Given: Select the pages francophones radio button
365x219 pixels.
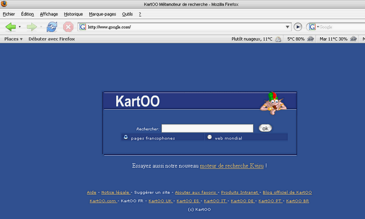Looking at the screenshot, I should (x=126, y=137).
